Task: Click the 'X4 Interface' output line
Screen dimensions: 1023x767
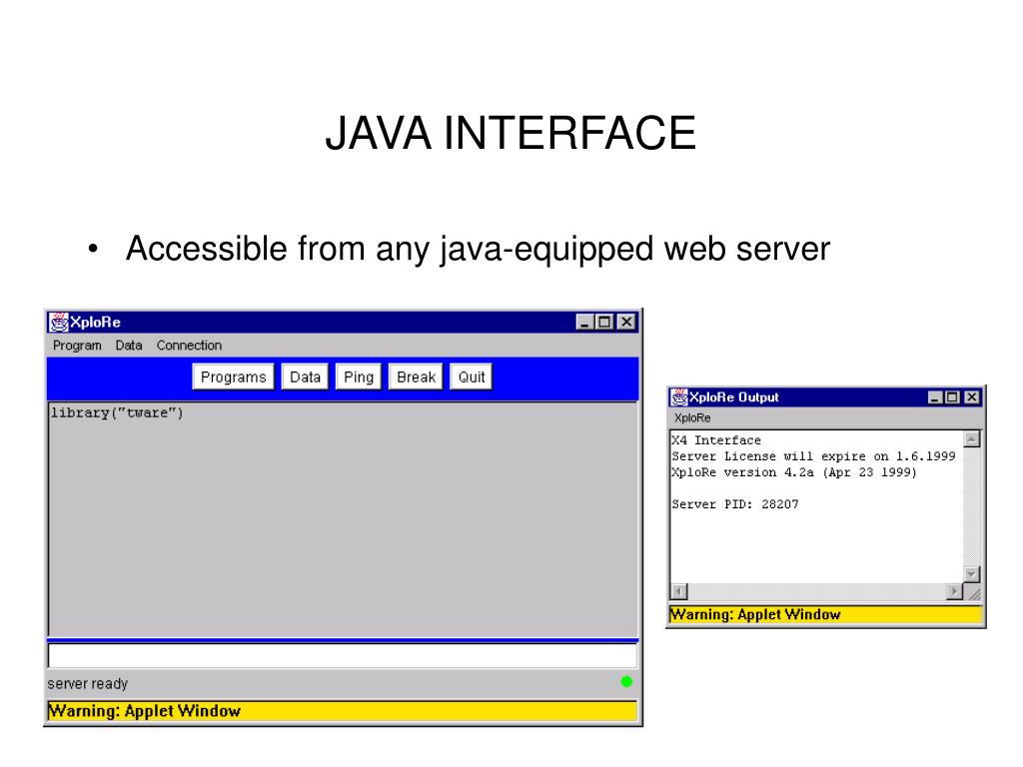Action: point(716,440)
